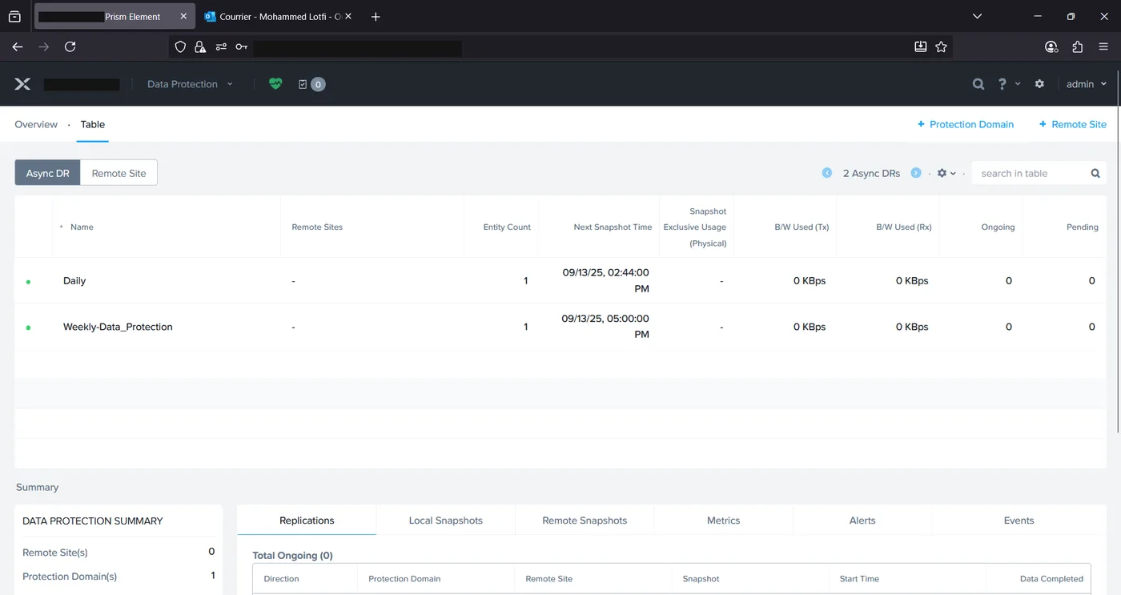Image resolution: width=1121 pixels, height=595 pixels.
Task: Open the browser account profile icon
Action: (x=1051, y=47)
